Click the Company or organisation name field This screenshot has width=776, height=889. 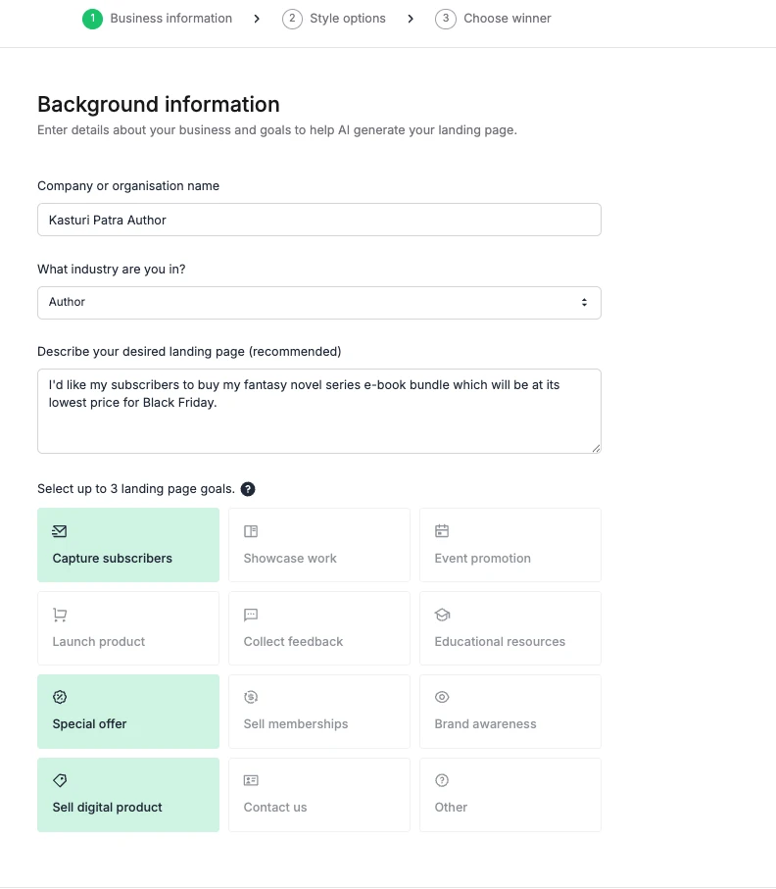click(318, 220)
